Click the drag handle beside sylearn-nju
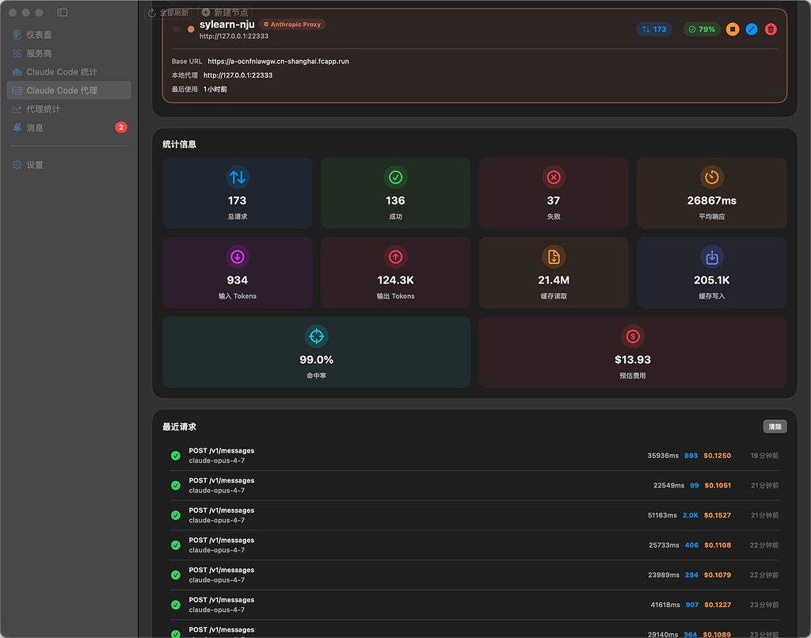The height and width of the screenshot is (638, 811). [177, 29]
